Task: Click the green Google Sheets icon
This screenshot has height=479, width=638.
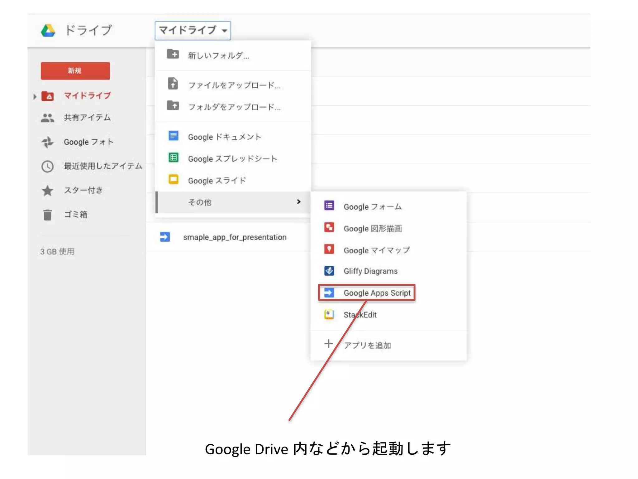Action: tap(173, 158)
